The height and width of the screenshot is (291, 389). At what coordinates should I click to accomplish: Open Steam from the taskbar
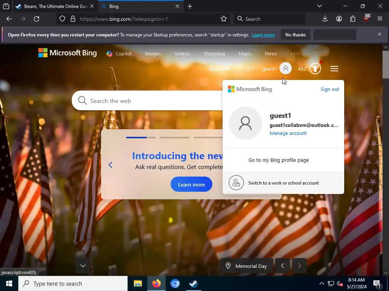(x=193, y=283)
